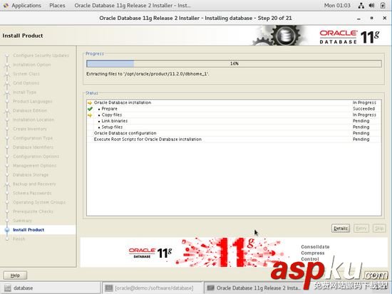Click the yellow arrow beside Oracle Database installation

pos(90,103)
